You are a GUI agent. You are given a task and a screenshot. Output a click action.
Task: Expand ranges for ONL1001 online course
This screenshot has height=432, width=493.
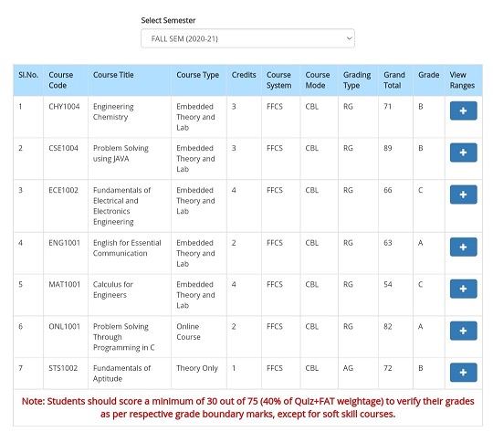pos(463,331)
